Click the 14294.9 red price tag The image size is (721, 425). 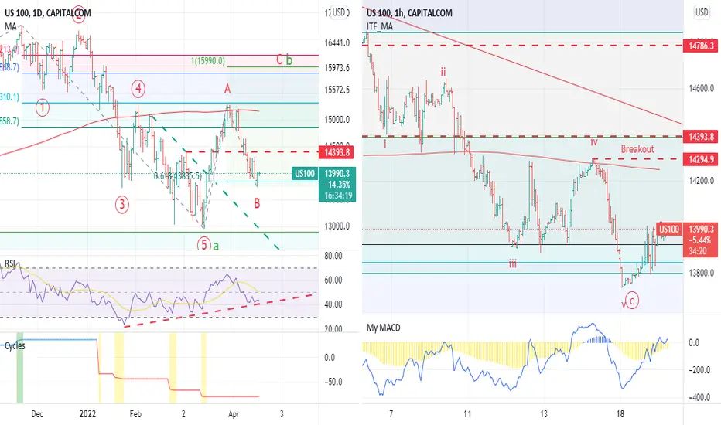pos(701,159)
